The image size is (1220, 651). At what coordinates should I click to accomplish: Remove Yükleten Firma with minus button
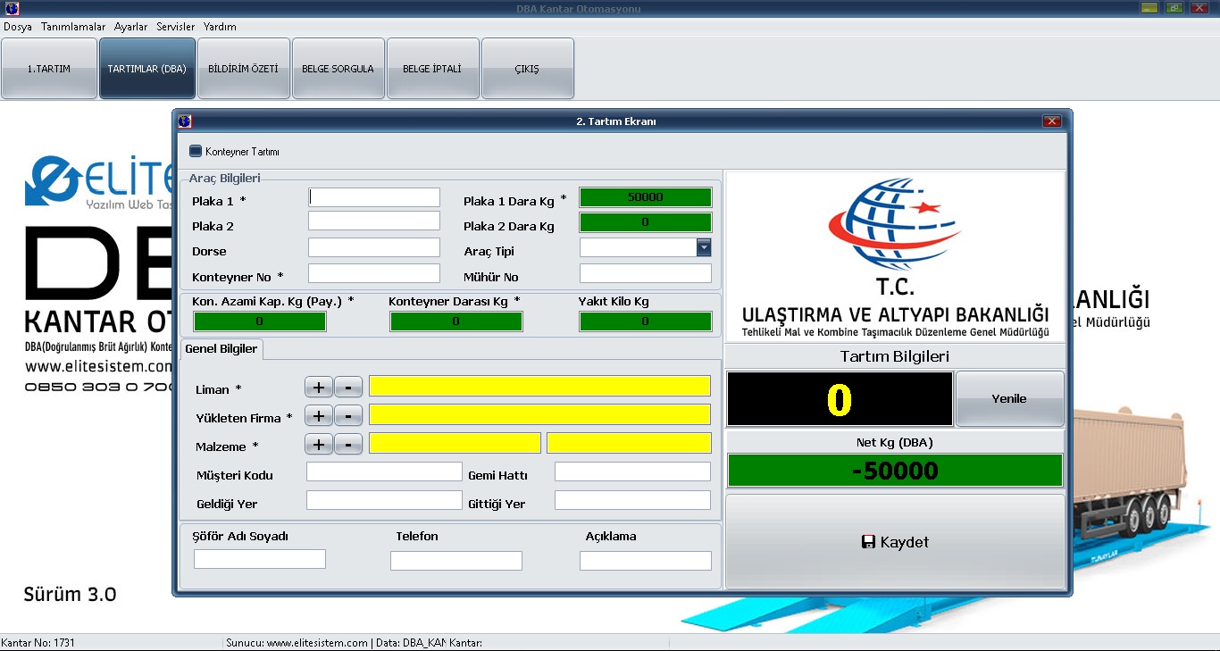pos(348,415)
